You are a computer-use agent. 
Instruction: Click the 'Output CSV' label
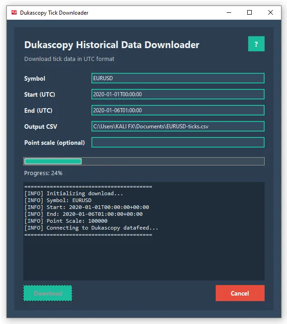point(41,126)
